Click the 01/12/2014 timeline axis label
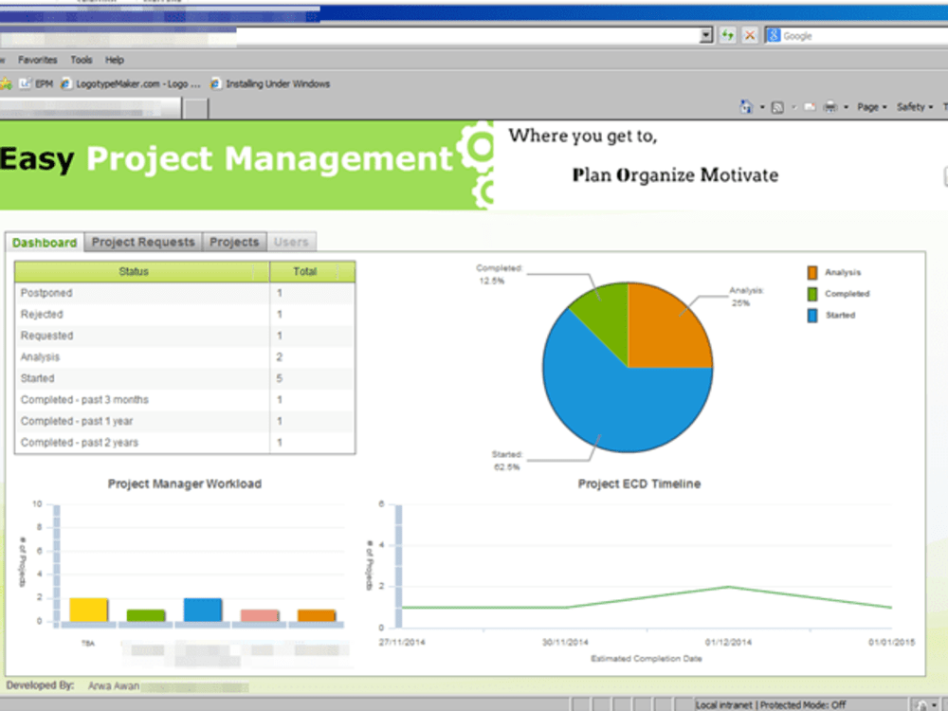 (x=728, y=642)
